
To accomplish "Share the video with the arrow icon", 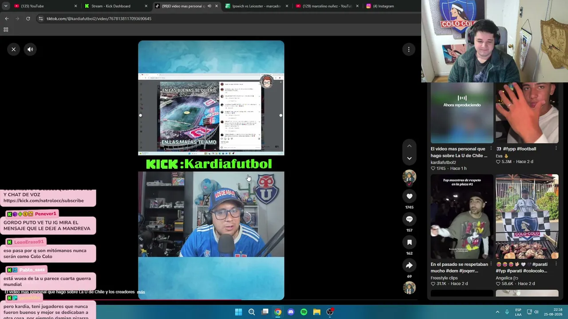I will 409,265.
